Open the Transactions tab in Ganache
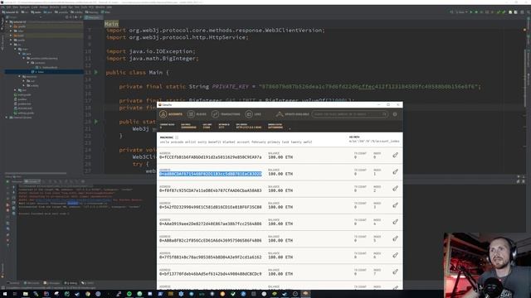Viewport: 531px width, 298px height. 226,114
